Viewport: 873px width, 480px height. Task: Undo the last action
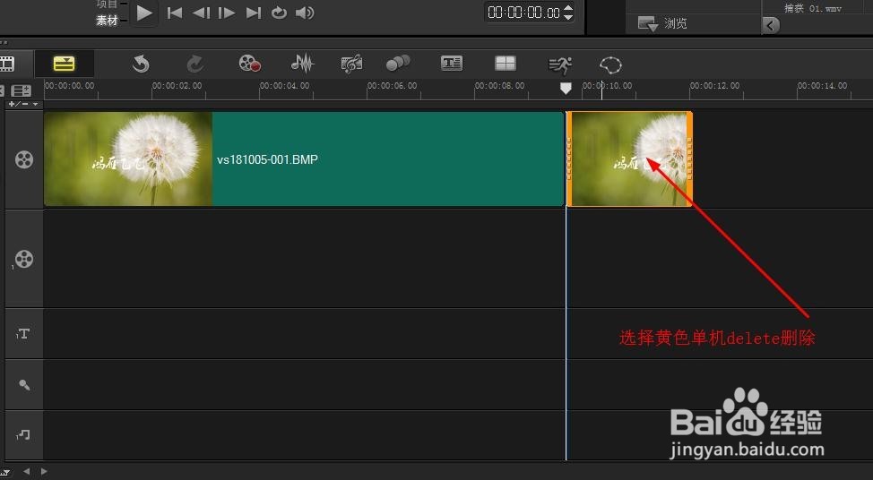(x=141, y=64)
